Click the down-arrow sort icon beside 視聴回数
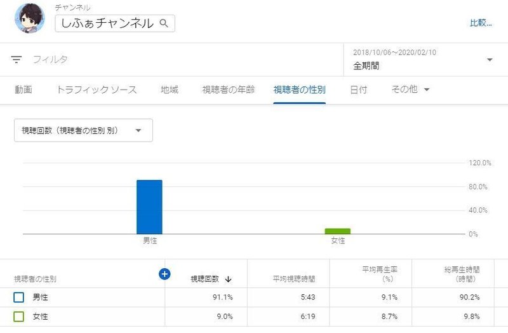Image resolution: width=508 pixels, height=333 pixels. [228, 279]
